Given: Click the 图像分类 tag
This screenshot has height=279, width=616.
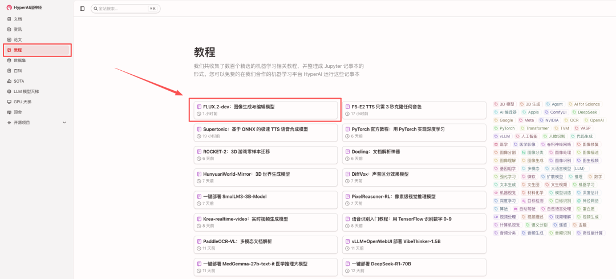Looking at the screenshot, I should point(532,152).
